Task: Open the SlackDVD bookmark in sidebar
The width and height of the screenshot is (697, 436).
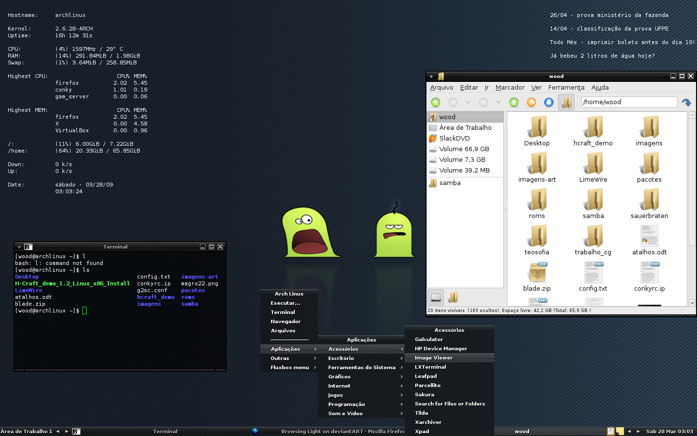Action: pyautogui.click(x=455, y=138)
